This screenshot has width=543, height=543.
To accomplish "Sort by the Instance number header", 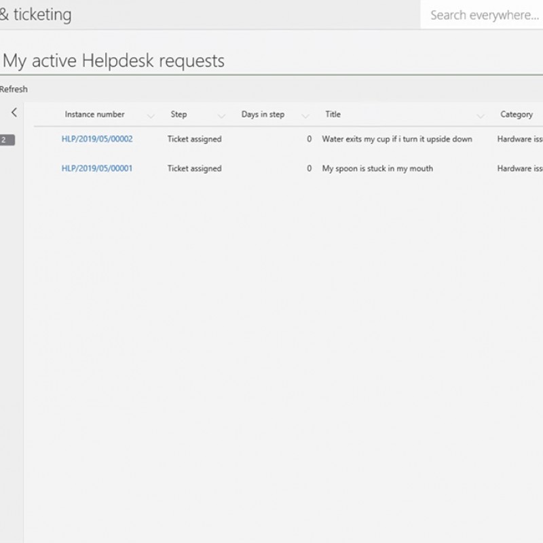I will click(x=94, y=115).
